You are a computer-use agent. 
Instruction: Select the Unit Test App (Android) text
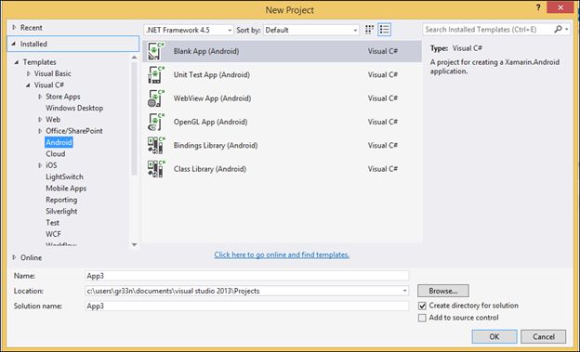coord(212,74)
